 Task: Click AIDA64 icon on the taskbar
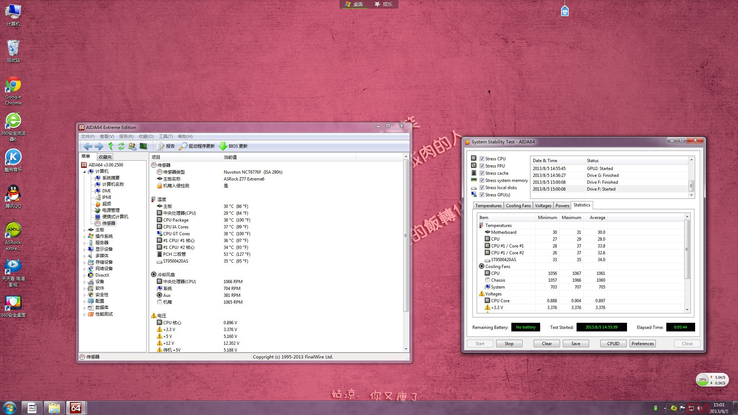[x=76, y=408]
